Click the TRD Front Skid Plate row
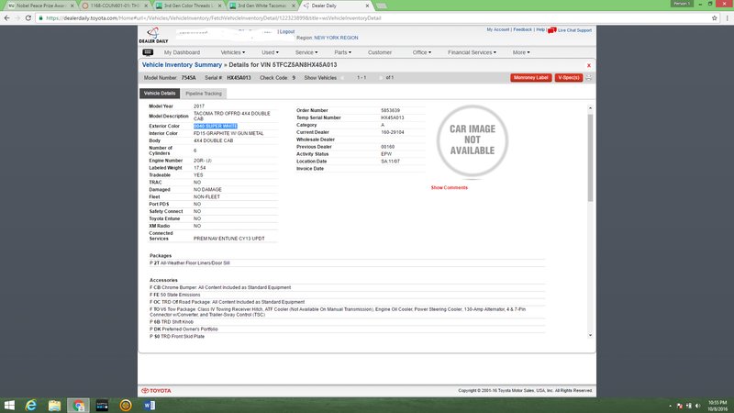 coord(347,337)
